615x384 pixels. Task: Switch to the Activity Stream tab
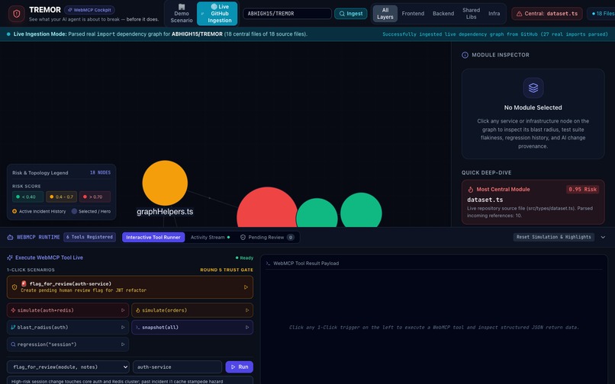click(210, 237)
